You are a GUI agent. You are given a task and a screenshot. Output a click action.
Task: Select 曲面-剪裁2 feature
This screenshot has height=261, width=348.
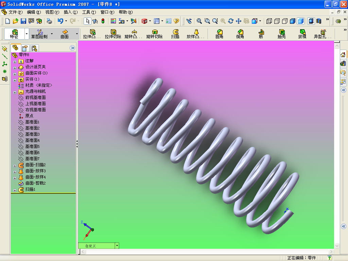coord(35,183)
